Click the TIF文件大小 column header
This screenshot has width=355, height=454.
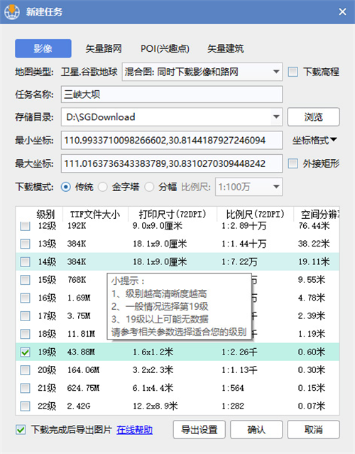coord(95,215)
